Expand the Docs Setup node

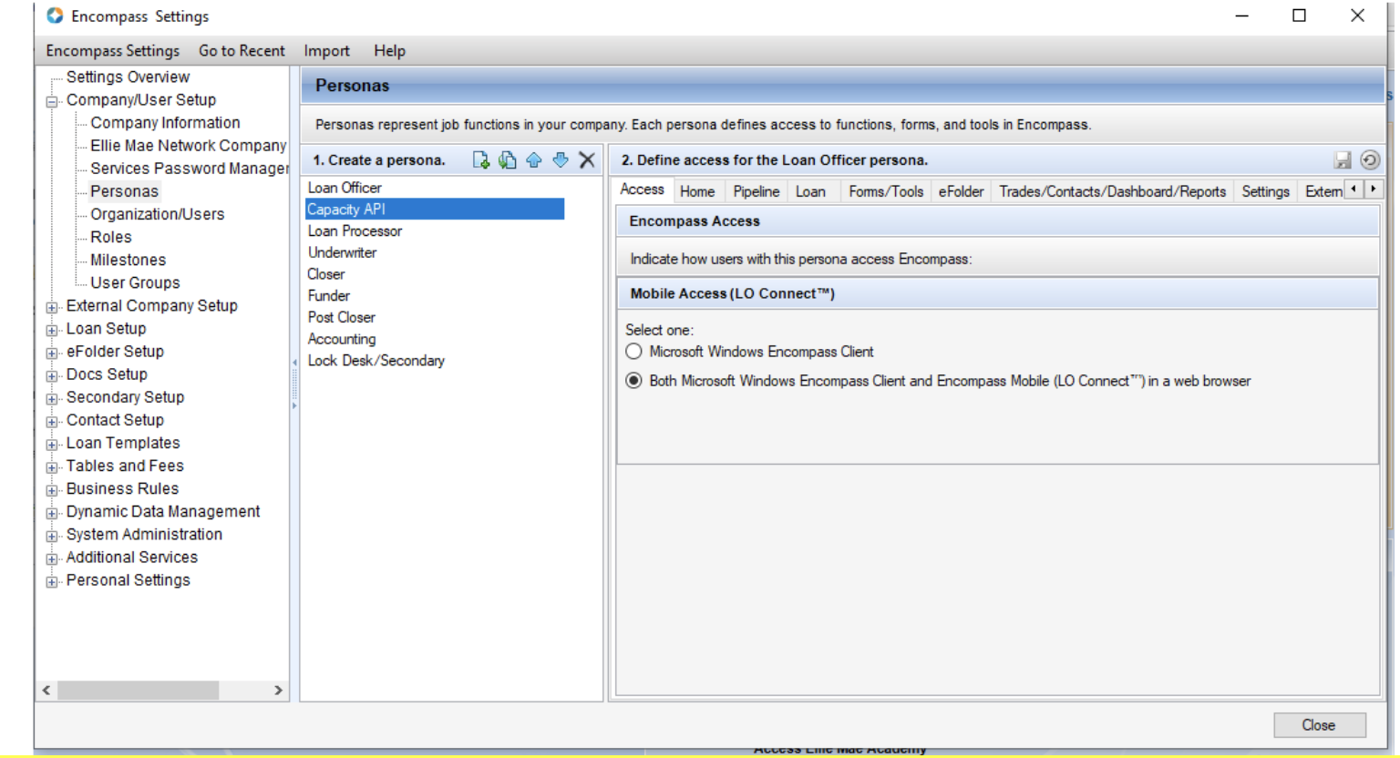click(52, 375)
